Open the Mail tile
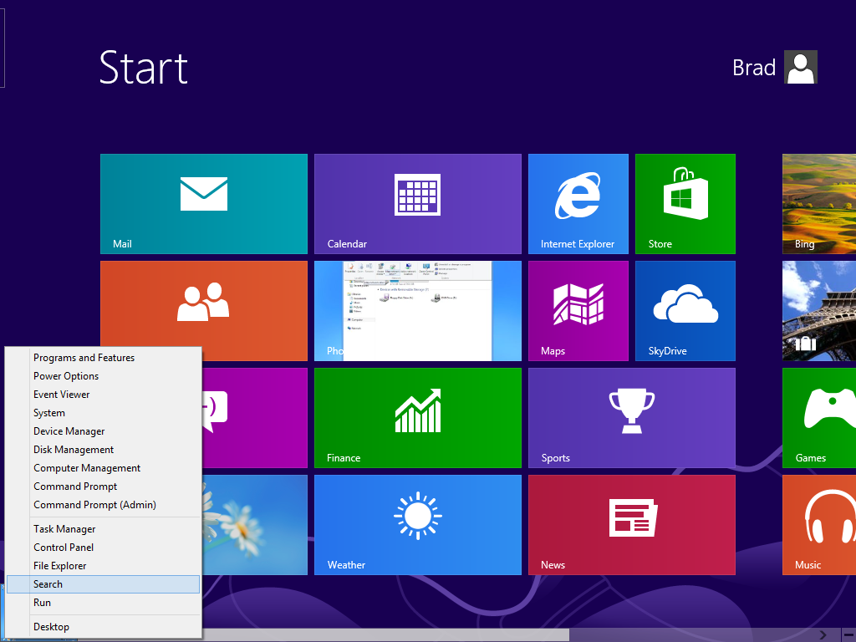 204,204
